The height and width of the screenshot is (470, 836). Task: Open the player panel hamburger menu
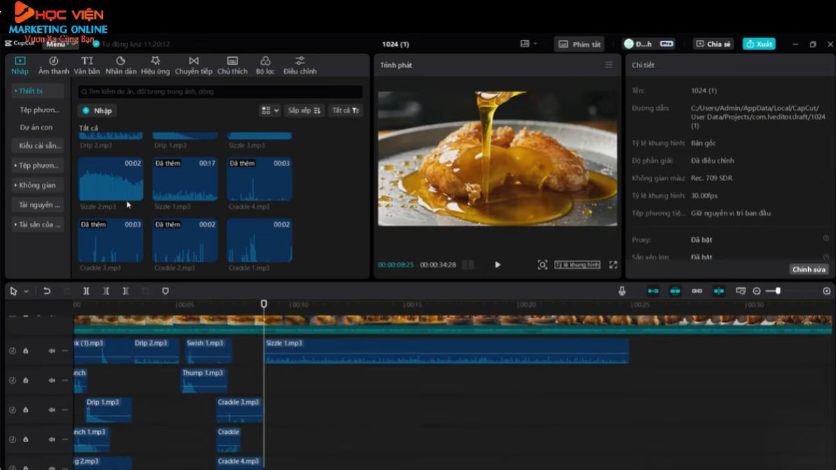pyautogui.click(x=609, y=65)
